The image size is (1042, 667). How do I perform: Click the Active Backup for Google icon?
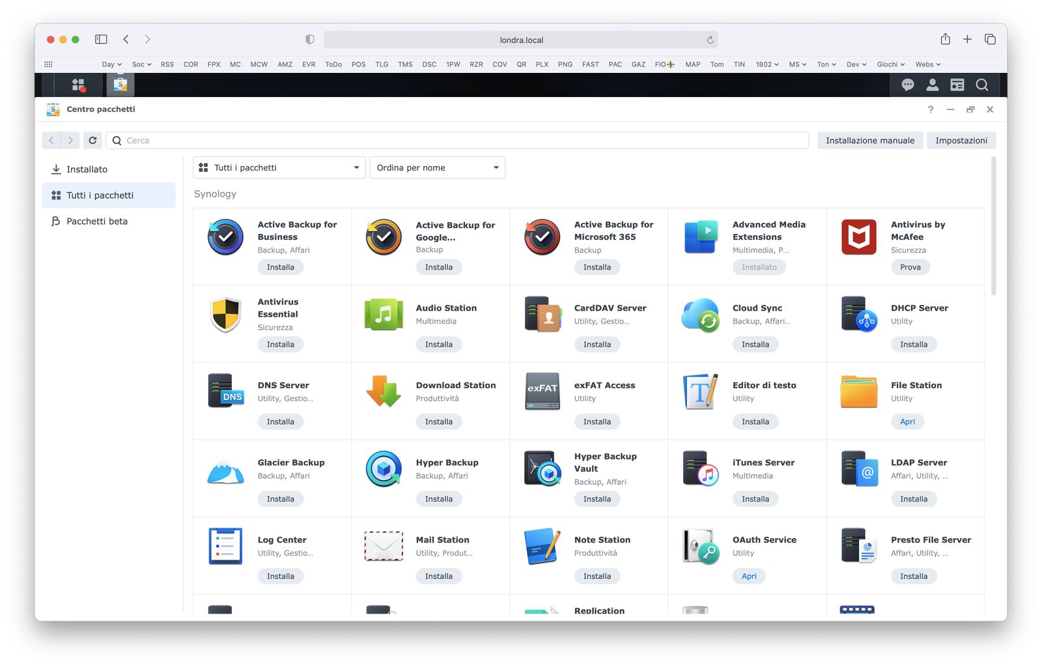click(x=384, y=237)
